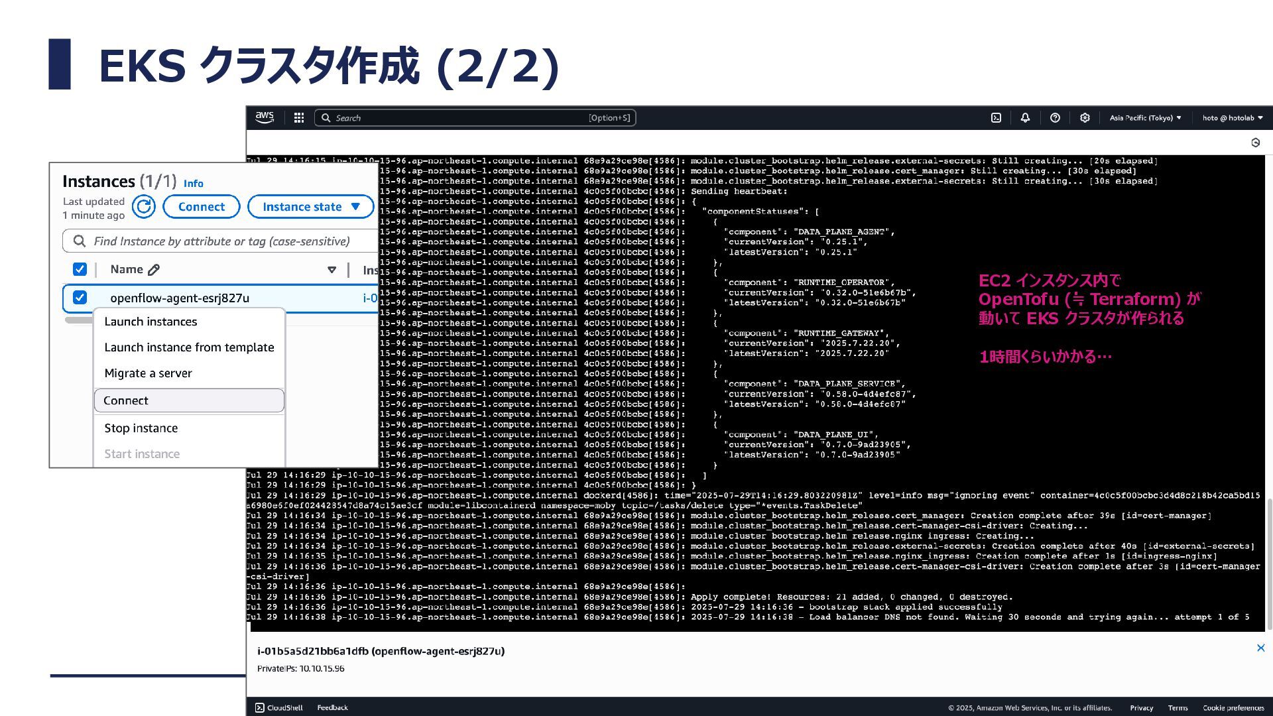The width and height of the screenshot is (1273, 716).
Task: Click the terminal vertical scrollbar
Action: tap(1269, 564)
